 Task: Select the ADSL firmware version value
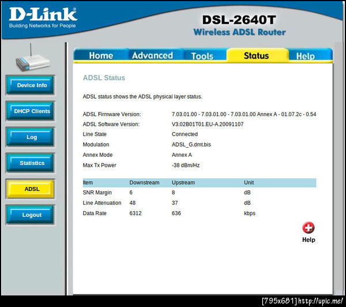pyautogui.click(x=244, y=114)
